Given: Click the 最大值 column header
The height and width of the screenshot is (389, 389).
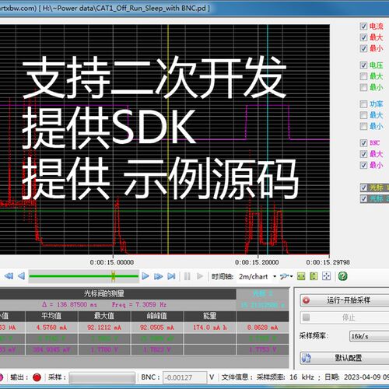Looking at the screenshot, I should click(104, 316).
